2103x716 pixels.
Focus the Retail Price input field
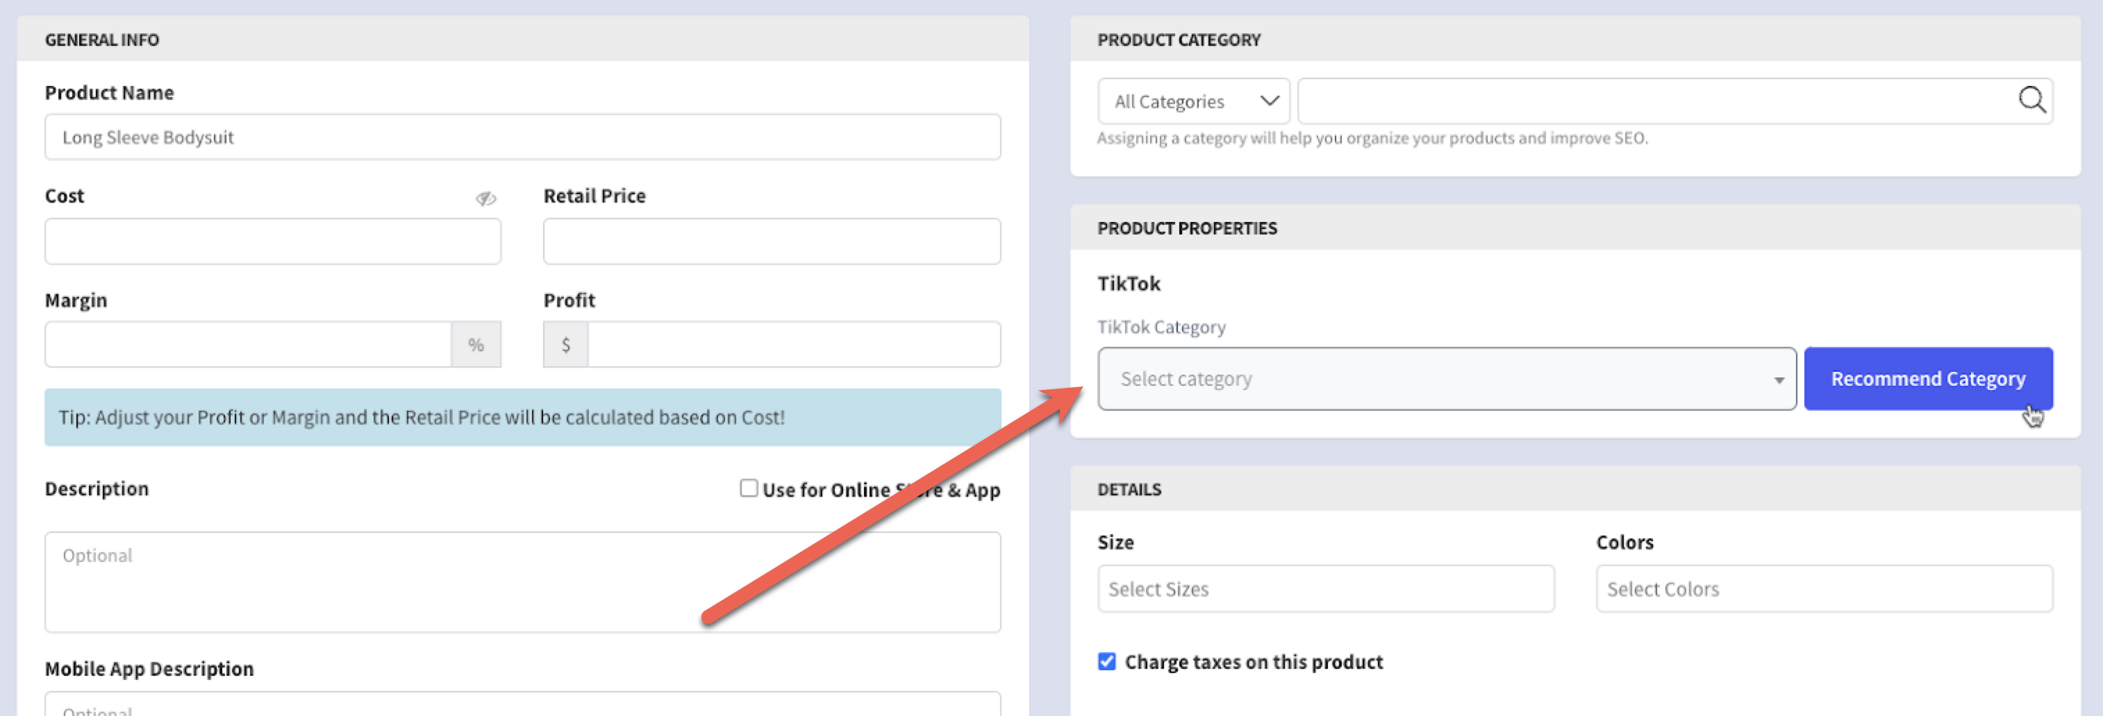(772, 241)
